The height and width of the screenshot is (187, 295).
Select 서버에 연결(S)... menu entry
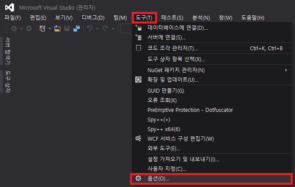coord(212,38)
